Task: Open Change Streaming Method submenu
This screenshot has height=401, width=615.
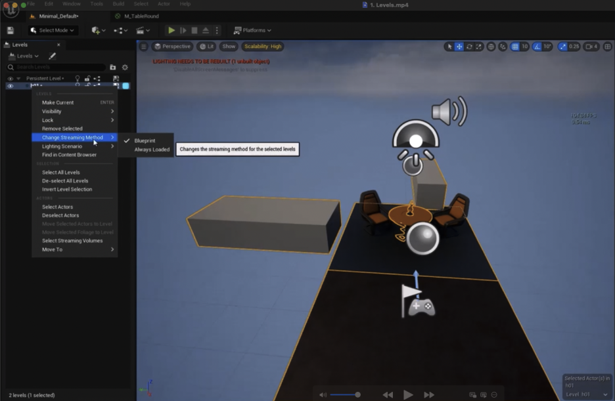Action: [x=74, y=137]
